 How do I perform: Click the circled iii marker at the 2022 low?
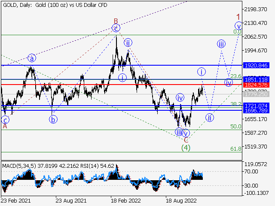point(179,132)
